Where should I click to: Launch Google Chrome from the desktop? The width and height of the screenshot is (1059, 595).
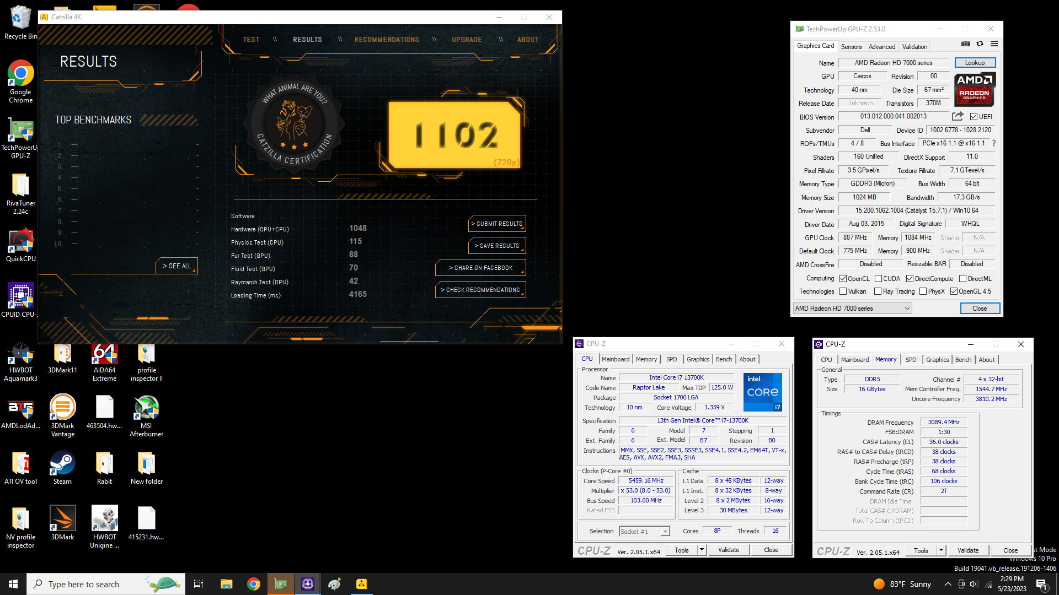pos(20,81)
